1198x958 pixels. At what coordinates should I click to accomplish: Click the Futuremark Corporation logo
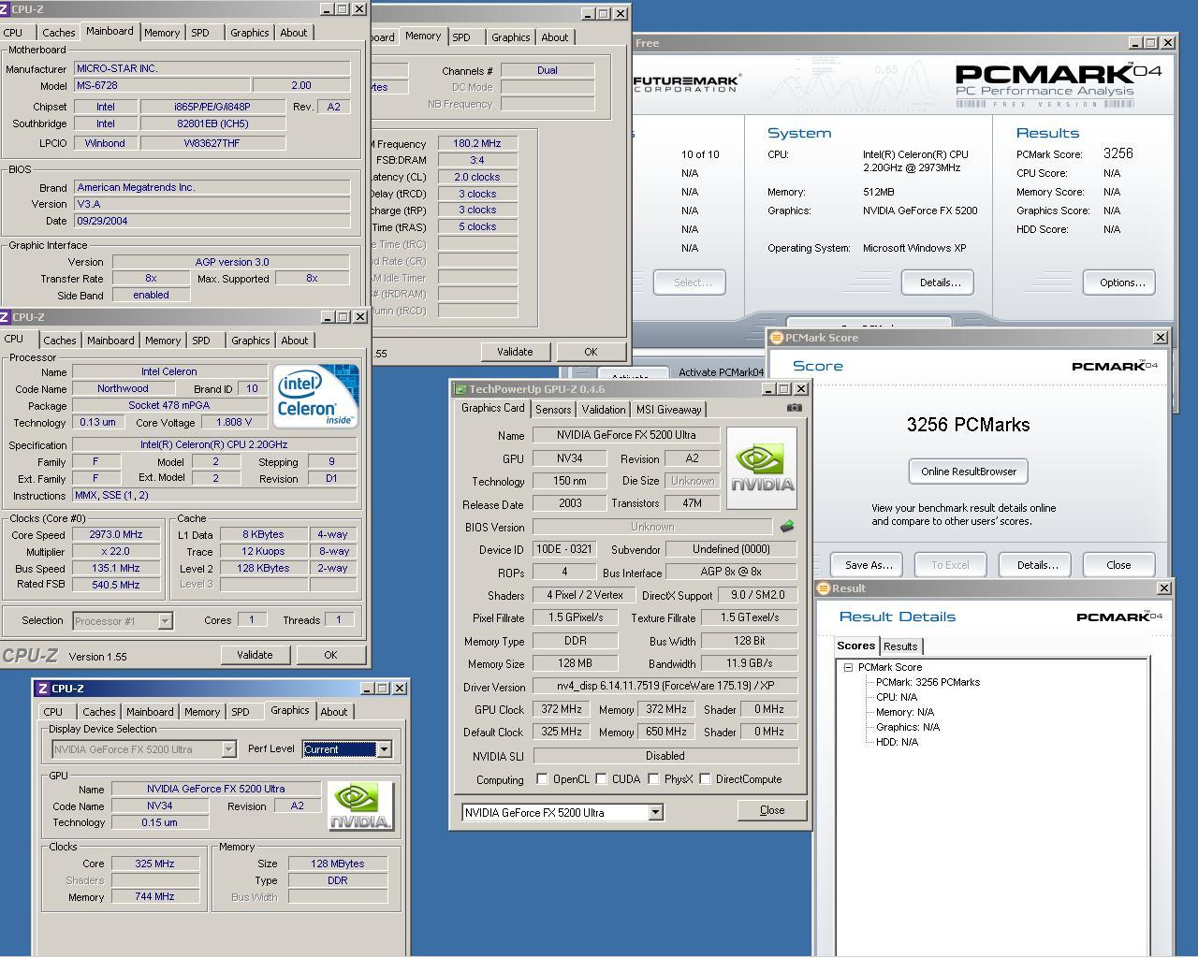point(688,83)
